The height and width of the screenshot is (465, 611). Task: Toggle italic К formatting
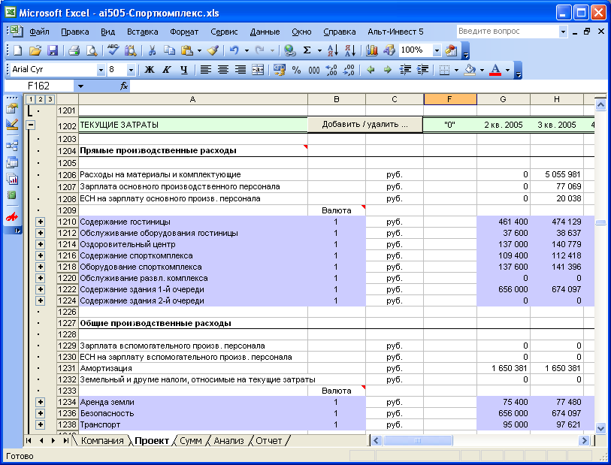click(166, 70)
